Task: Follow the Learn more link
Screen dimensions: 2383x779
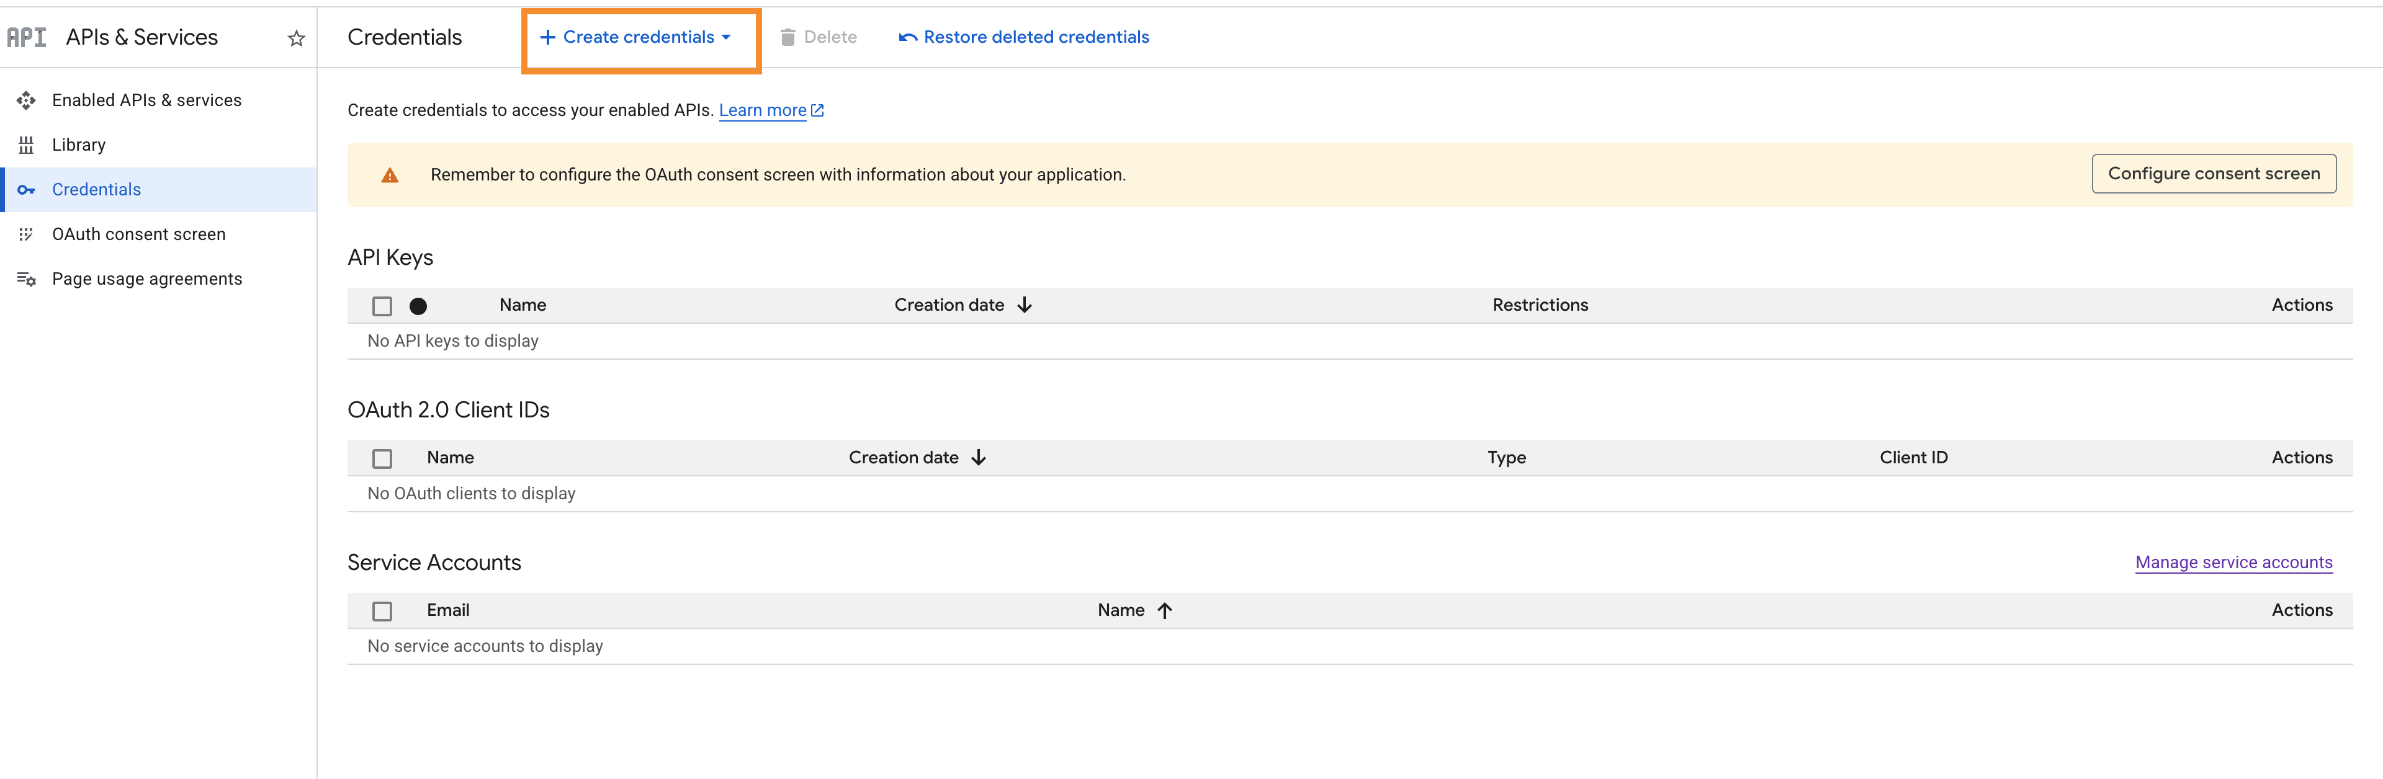Action: coord(762,110)
